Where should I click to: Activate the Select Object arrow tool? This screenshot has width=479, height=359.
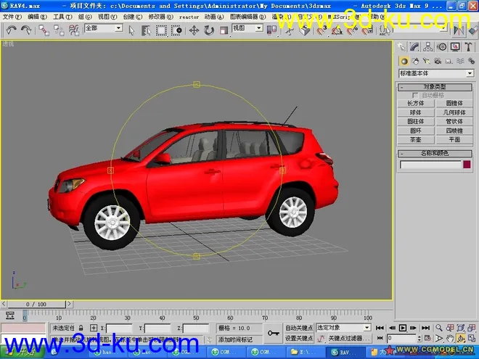click(131, 30)
